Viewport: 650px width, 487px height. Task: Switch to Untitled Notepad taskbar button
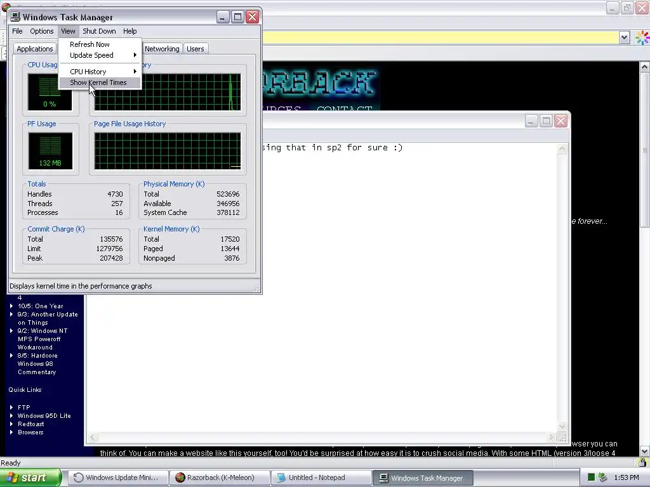[321, 477]
